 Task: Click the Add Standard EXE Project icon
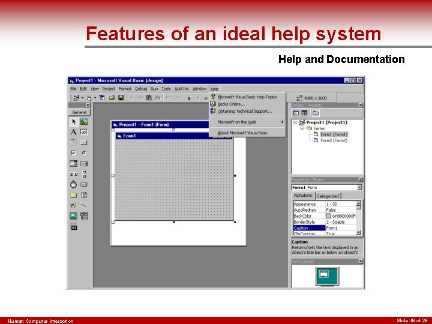(x=76, y=98)
